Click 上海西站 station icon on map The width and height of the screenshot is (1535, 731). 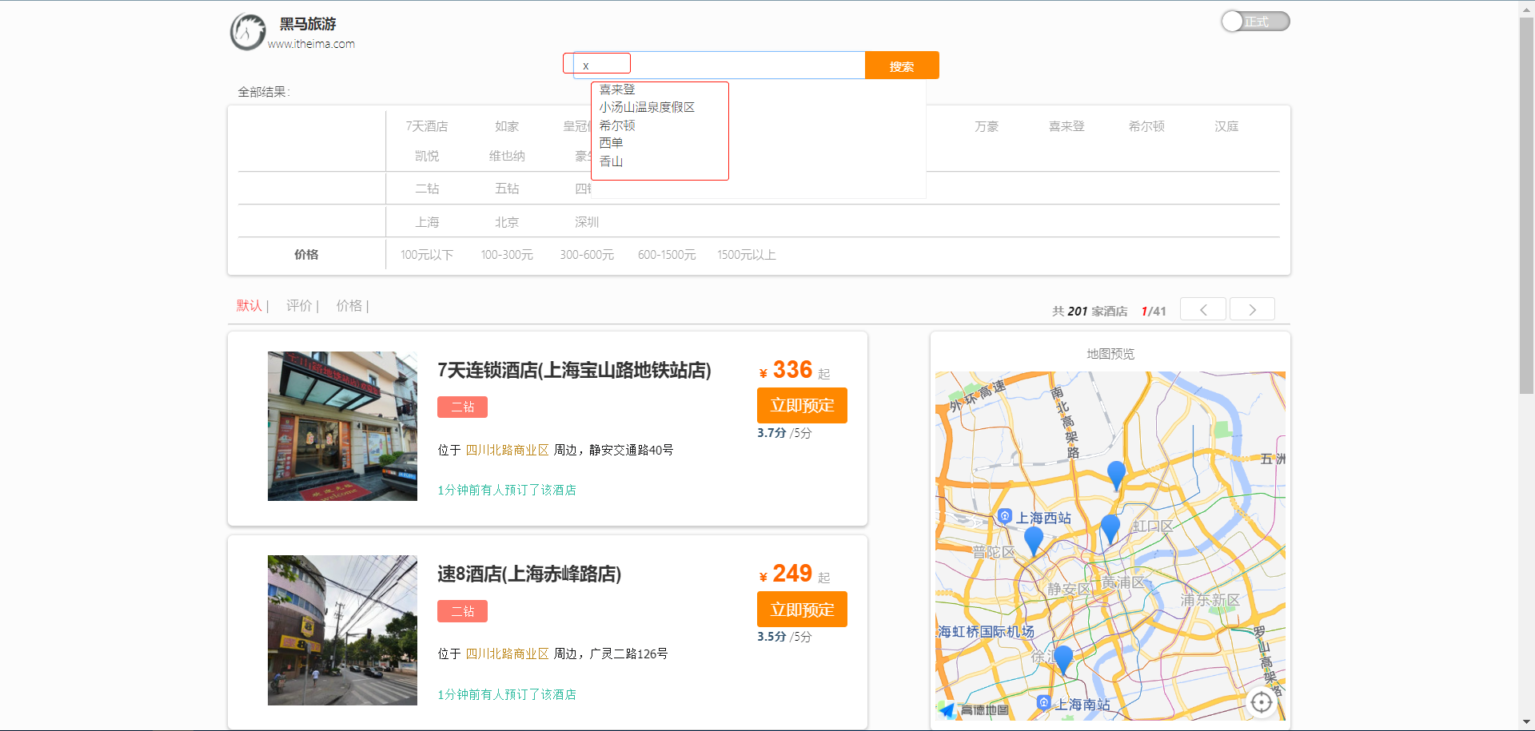(1005, 516)
